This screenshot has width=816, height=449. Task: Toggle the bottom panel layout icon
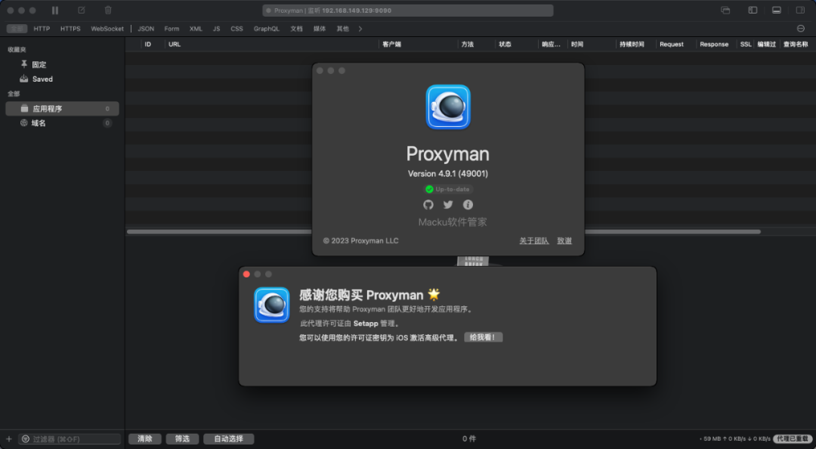(x=777, y=11)
